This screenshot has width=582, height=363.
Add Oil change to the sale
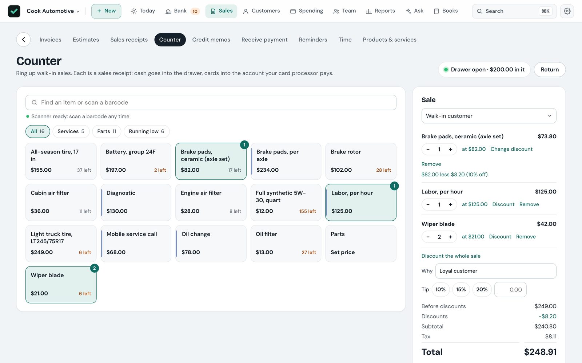tap(211, 244)
